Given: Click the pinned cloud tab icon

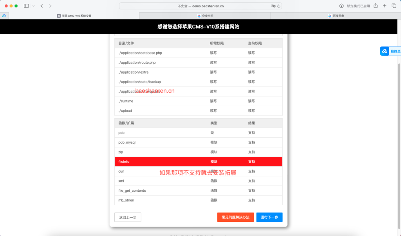Looking at the screenshot, I should [x=4, y=16].
